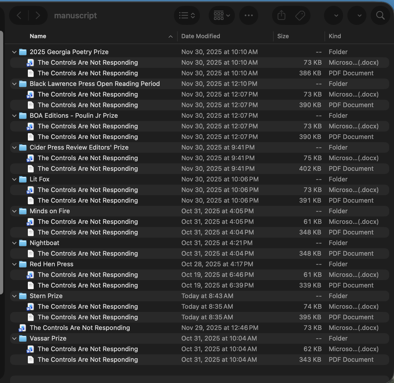394x383 pixels.
Task: Click the Kind column header
Action: (x=335, y=36)
